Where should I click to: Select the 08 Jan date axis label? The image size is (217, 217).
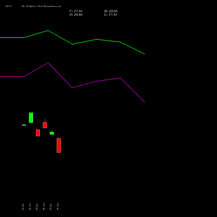click(58, 207)
